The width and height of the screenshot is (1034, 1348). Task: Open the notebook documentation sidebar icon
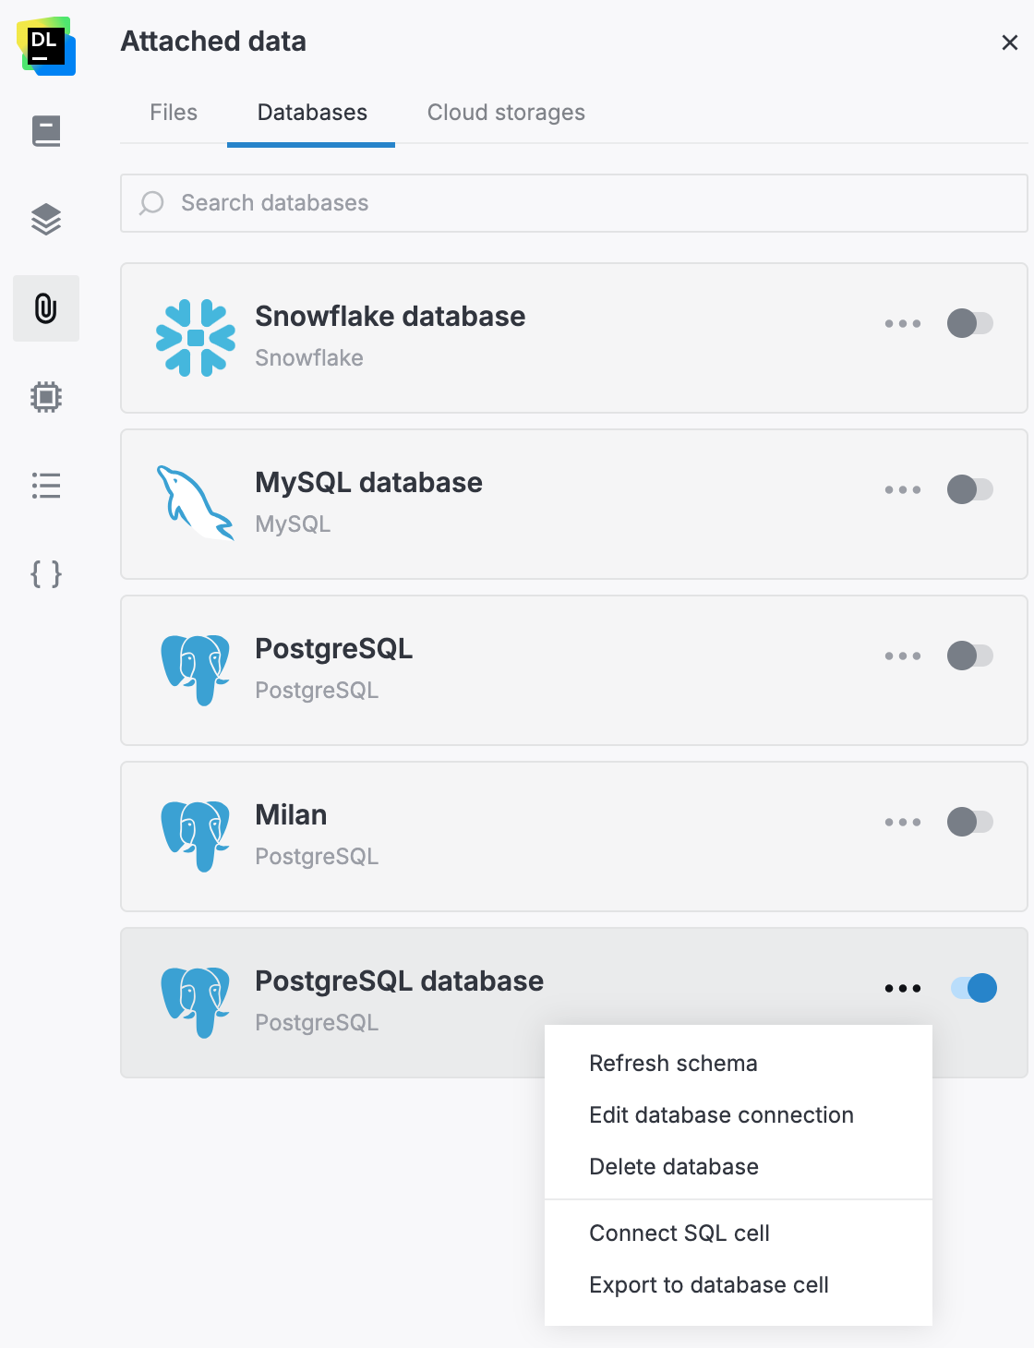(x=46, y=130)
